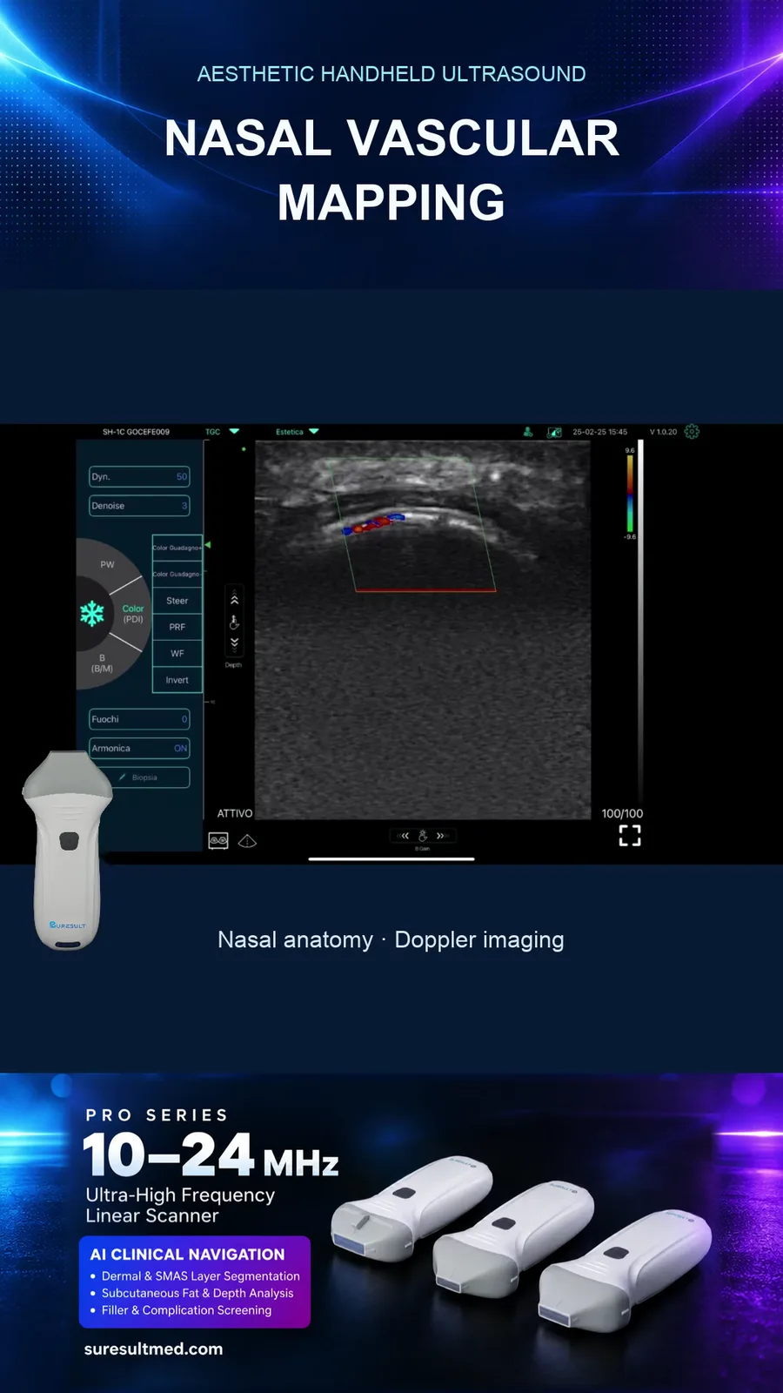Click the patient info icon
This screenshot has height=1393, width=783.
[527, 431]
